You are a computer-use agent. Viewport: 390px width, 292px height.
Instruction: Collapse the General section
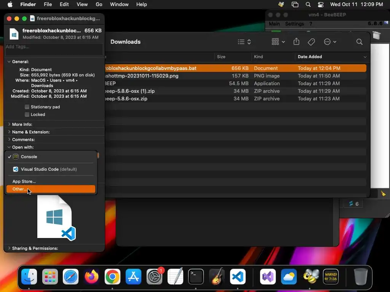[x=9, y=62]
